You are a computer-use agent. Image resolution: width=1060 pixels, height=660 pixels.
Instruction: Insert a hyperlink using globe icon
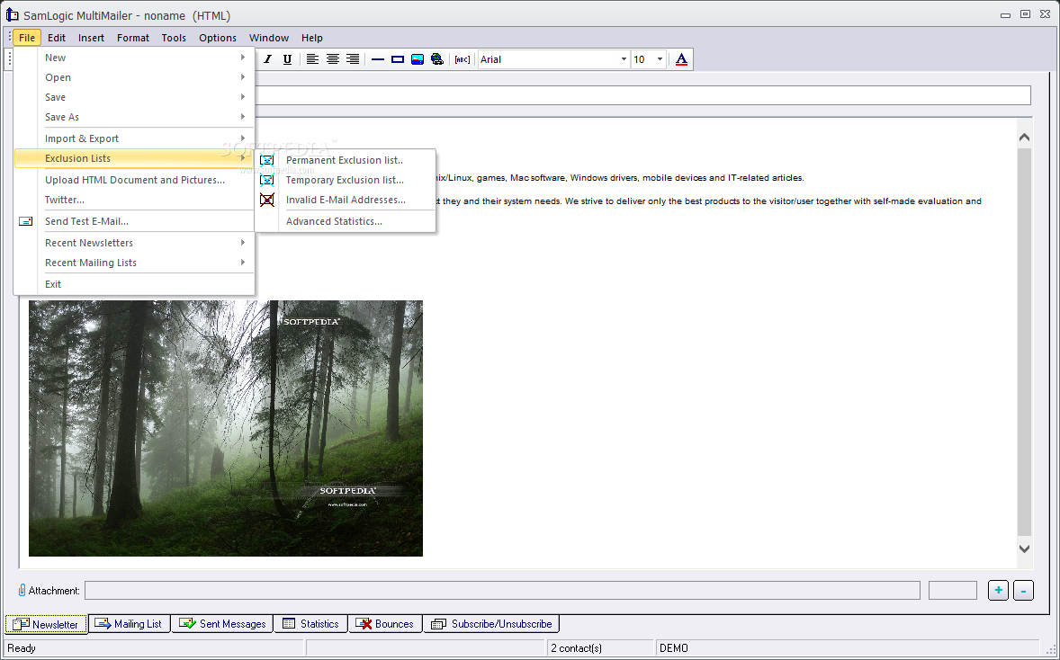click(437, 59)
